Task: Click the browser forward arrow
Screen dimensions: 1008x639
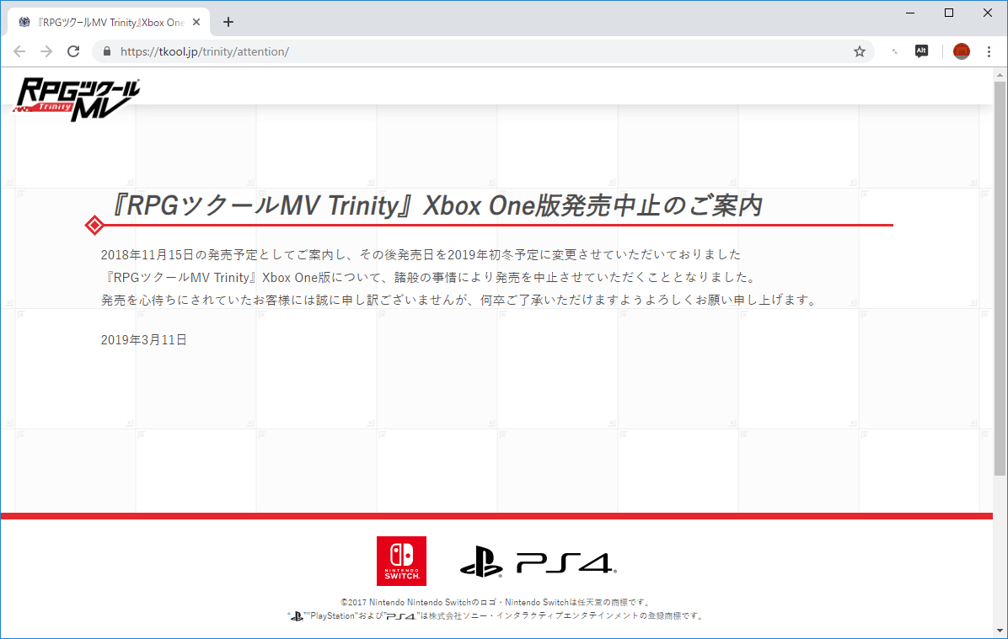Action: pos(46,51)
